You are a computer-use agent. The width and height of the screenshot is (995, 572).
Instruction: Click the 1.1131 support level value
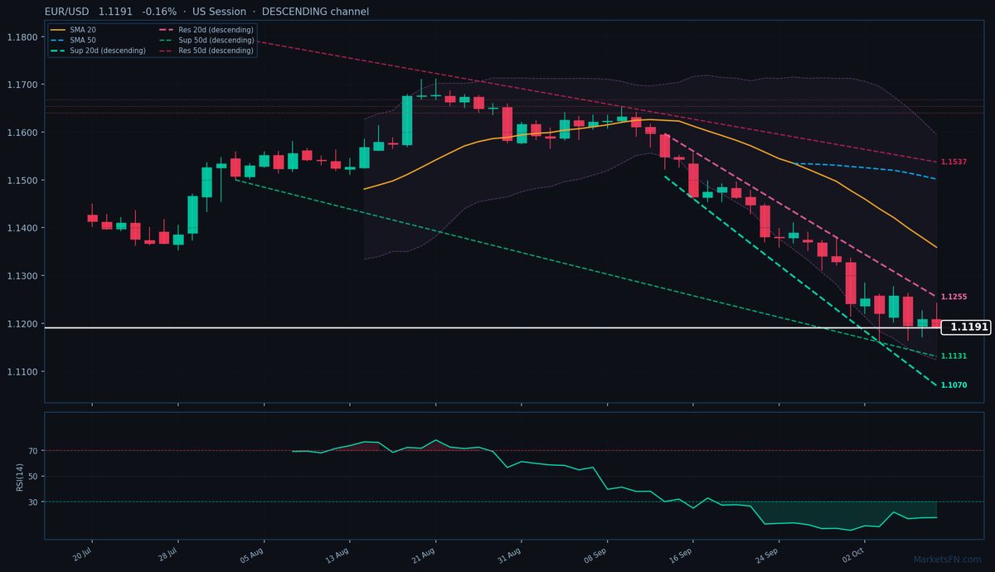coord(954,356)
